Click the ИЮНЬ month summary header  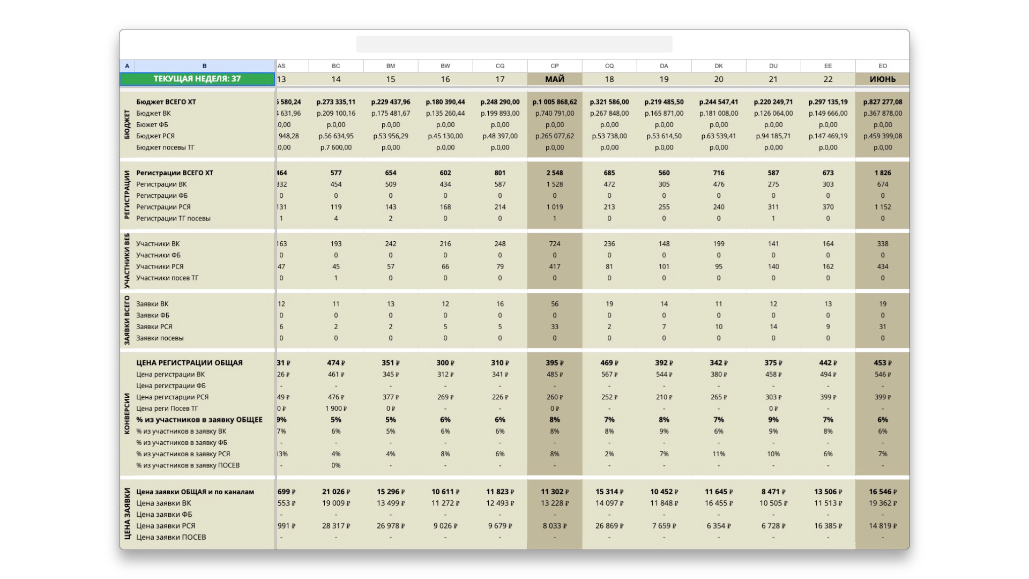click(x=882, y=79)
